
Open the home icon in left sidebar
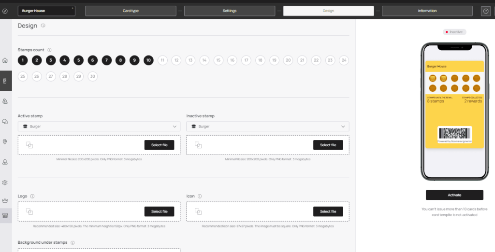tap(5, 60)
